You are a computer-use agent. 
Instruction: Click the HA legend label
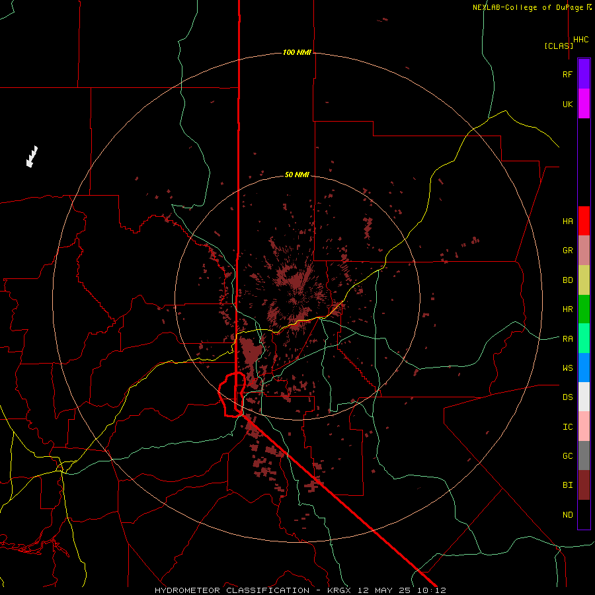click(567, 221)
